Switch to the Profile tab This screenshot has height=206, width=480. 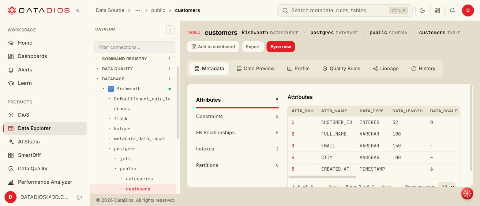[298, 69]
